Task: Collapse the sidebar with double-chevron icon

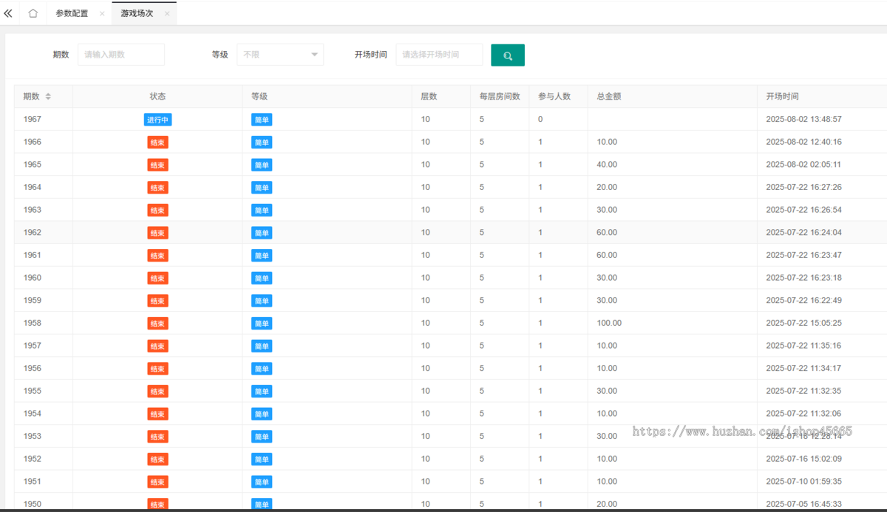Action: click(8, 13)
